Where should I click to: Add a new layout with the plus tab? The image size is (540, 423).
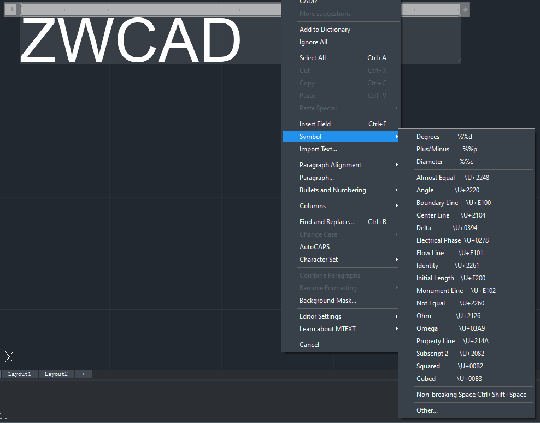point(83,374)
